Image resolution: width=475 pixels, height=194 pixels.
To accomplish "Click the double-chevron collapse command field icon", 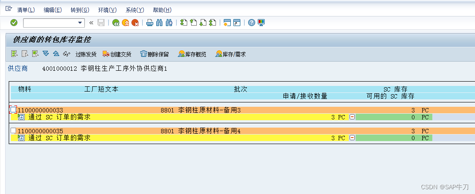I will click(x=91, y=23).
